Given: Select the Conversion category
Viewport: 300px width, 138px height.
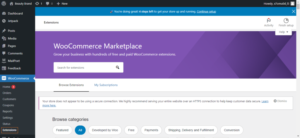Looking at the screenshot, I should tap(232, 130).
